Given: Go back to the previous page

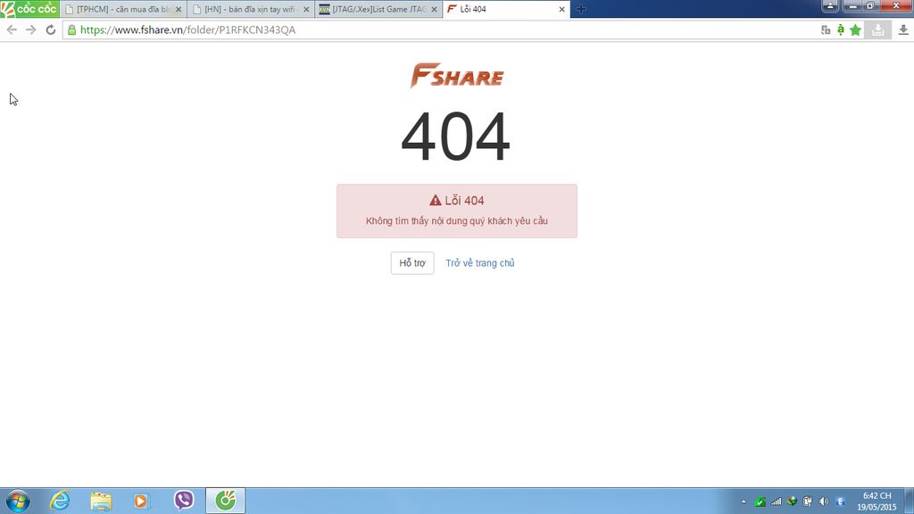Looking at the screenshot, I should click(x=12, y=29).
